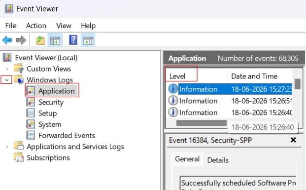This screenshot has width=306, height=190.
Task: Click the 'Event 16384, Security-SPP' header
Action: tap(210, 140)
